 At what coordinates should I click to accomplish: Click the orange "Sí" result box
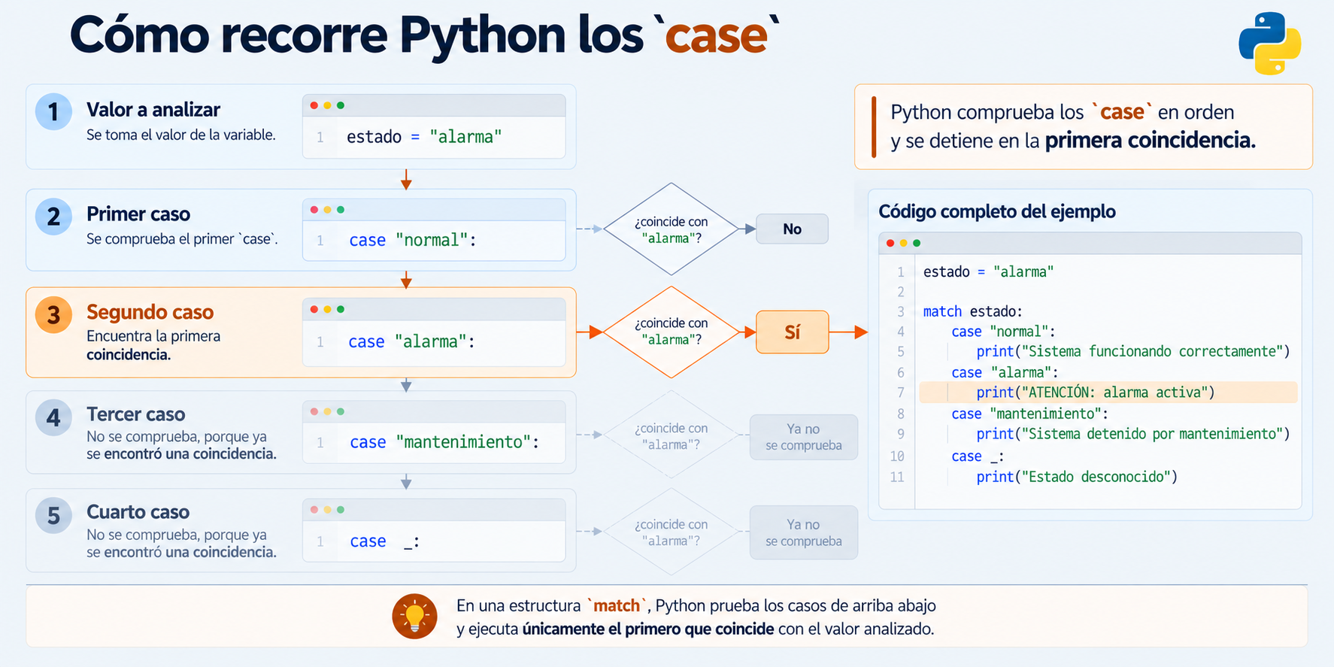tap(792, 332)
